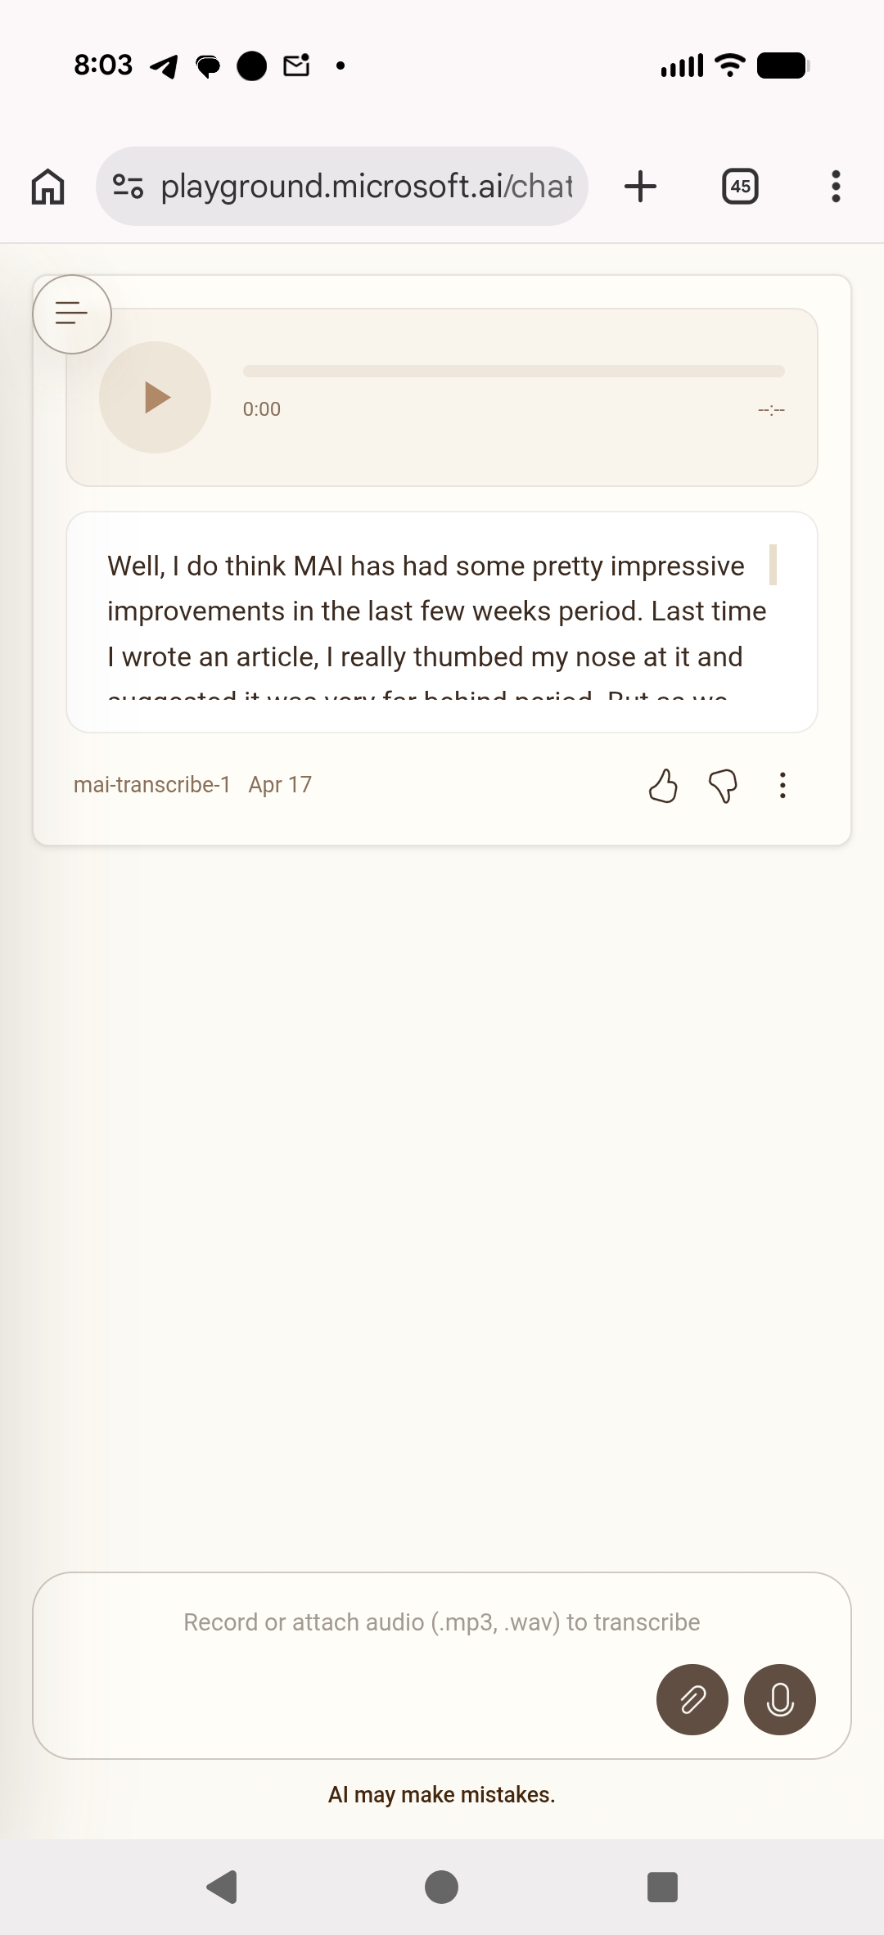Open the message options three-dot menu

783,786
